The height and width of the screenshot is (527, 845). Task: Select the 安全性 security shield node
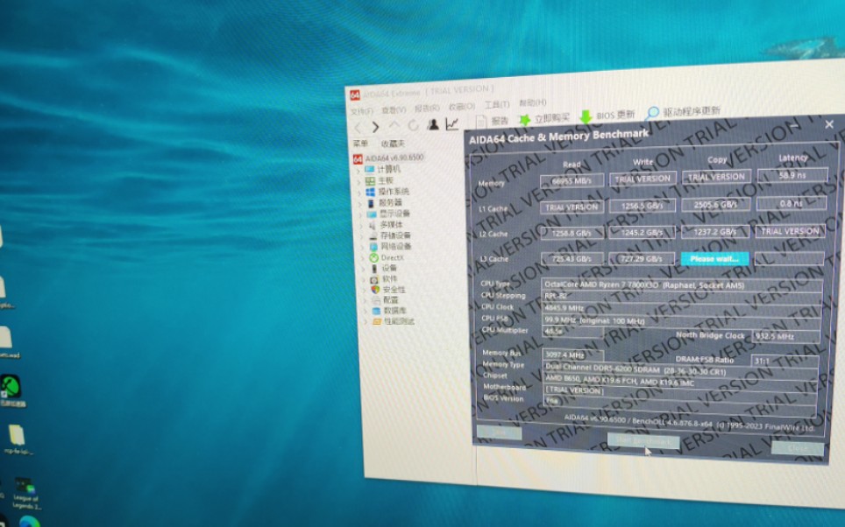pyautogui.click(x=388, y=290)
